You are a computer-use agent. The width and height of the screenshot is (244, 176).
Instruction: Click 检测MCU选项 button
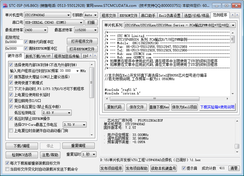(22, 155)
